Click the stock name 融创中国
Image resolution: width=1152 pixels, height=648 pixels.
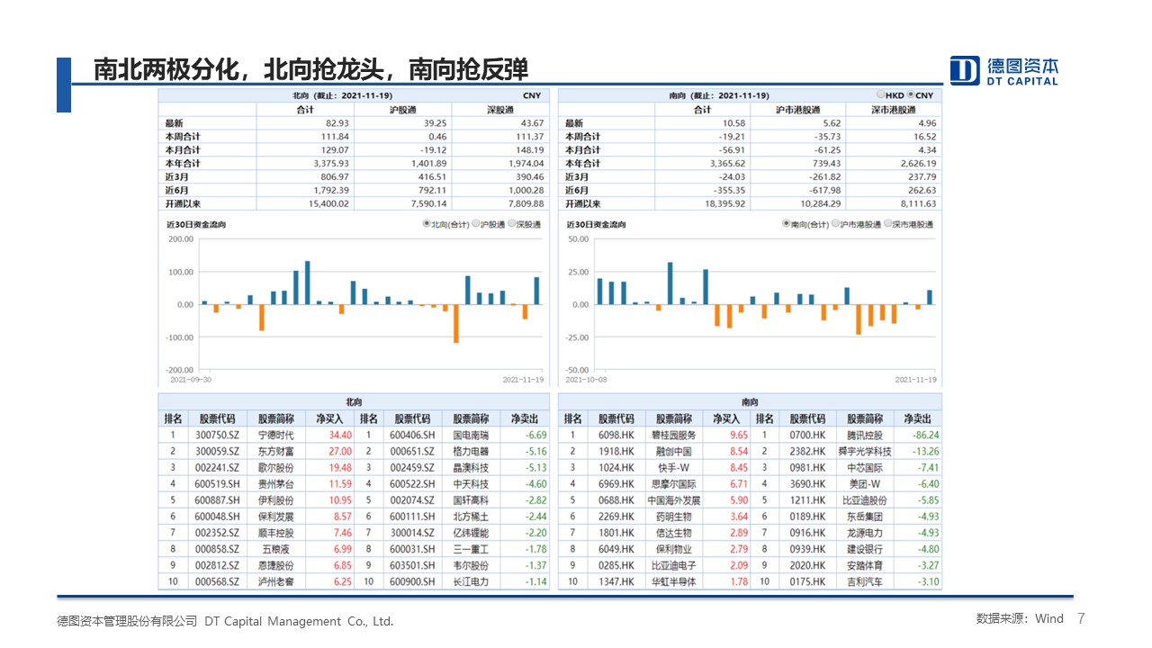pyautogui.click(x=674, y=451)
